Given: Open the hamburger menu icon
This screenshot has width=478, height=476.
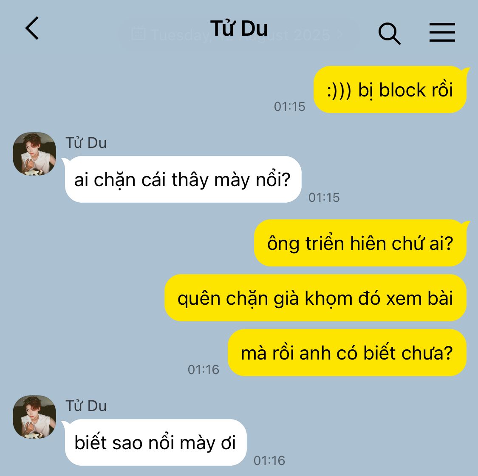Looking at the screenshot, I should click(442, 32).
